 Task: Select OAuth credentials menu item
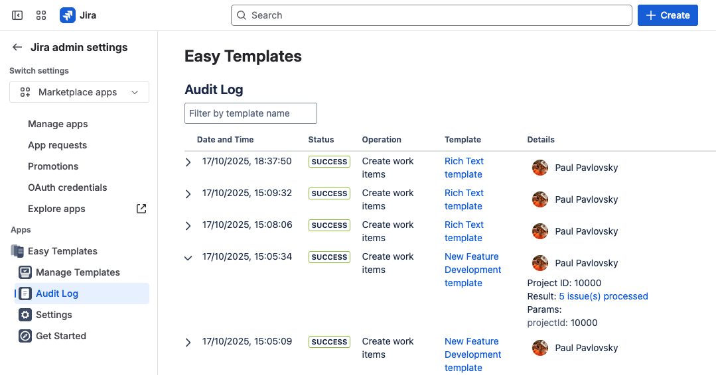[68, 187]
